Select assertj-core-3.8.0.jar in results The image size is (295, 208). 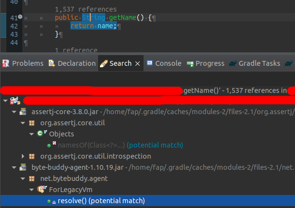(x=65, y=112)
